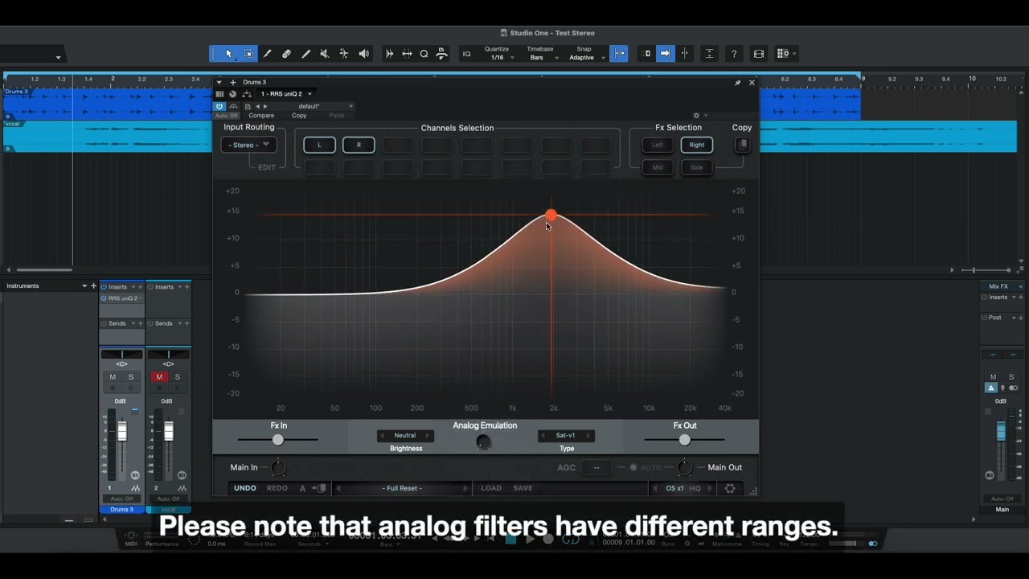Open the Instruments panel dropdown arrow
The width and height of the screenshot is (1029, 579).
(x=84, y=286)
